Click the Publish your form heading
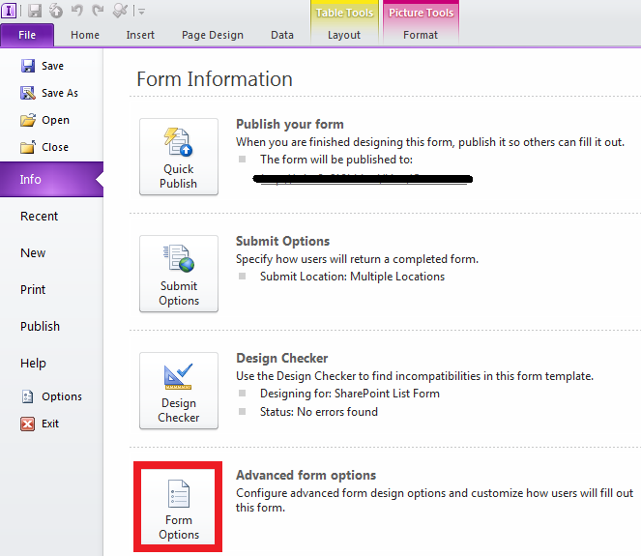Screen dimensions: 641x556 [x=290, y=125]
